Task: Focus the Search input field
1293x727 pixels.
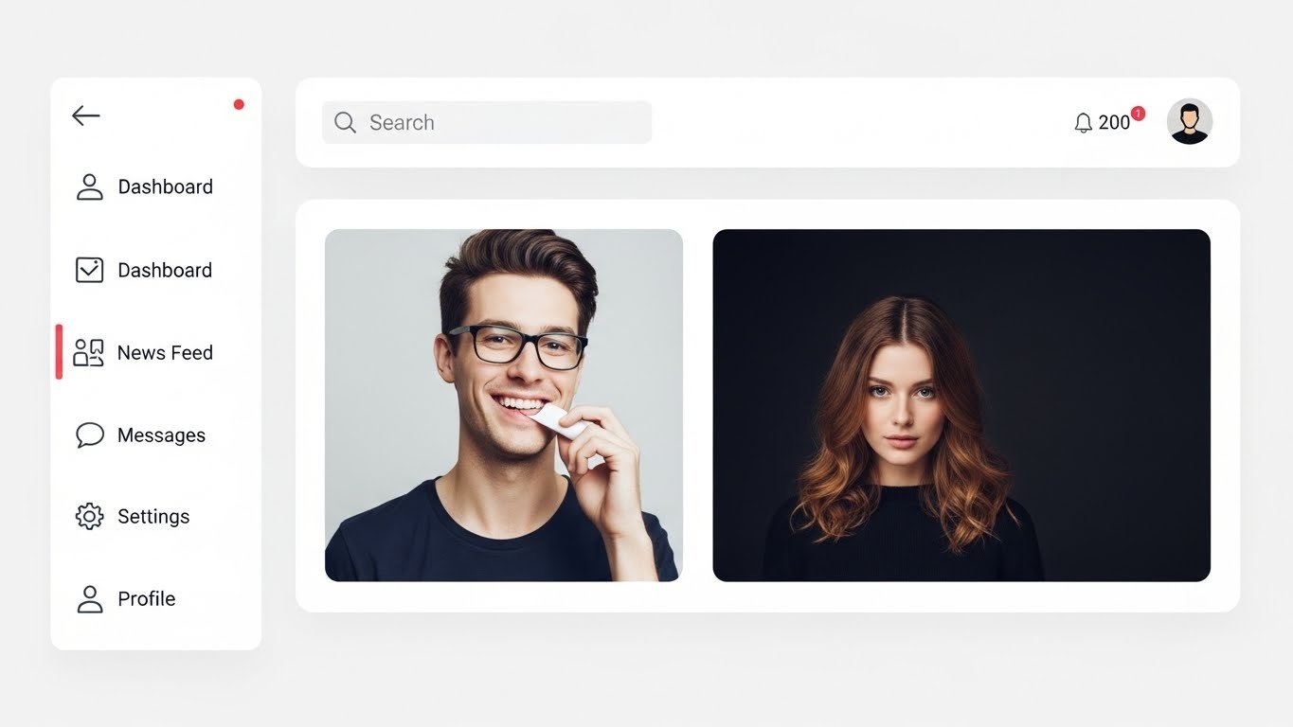Action: tap(487, 122)
